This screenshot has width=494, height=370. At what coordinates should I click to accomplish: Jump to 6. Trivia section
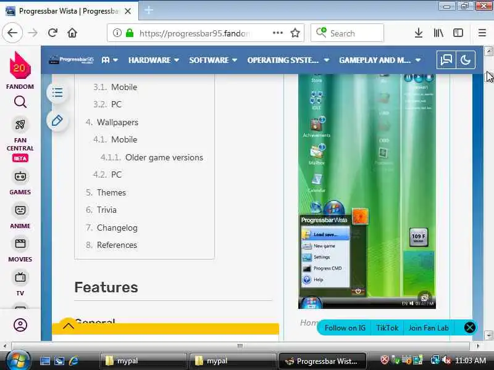[101, 210]
